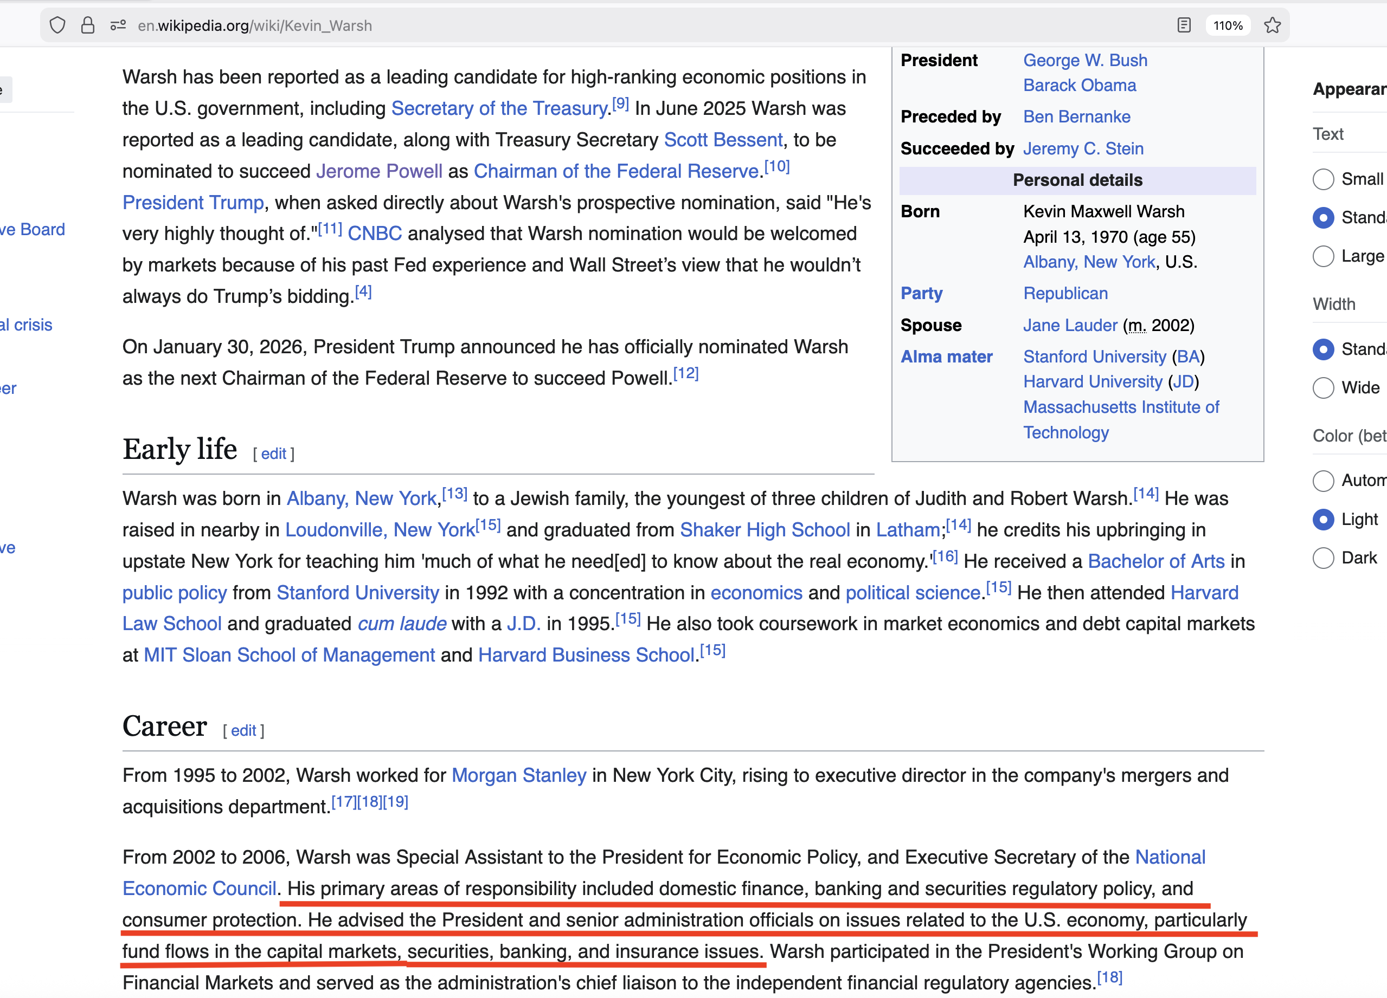Select Dark color radio option
Image resolution: width=1387 pixels, height=998 pixels.
[x=1324, y=558]
